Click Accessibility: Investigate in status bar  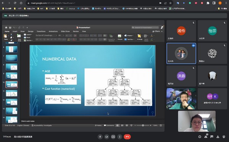coord(42,125)
